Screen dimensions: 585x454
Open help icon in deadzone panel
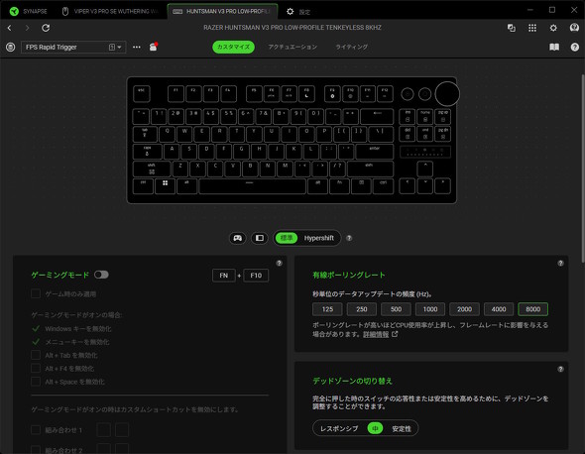560,369
